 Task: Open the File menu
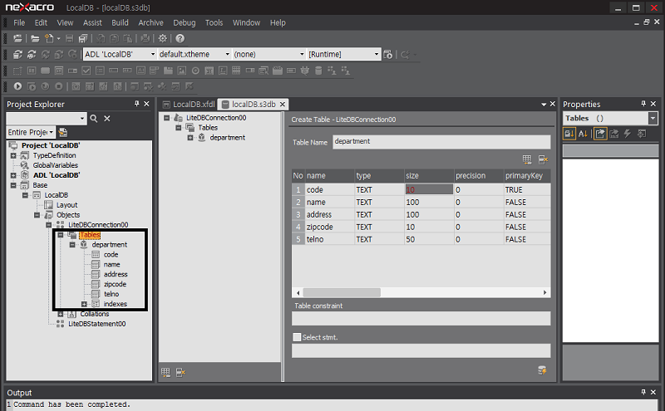point(19,23)
